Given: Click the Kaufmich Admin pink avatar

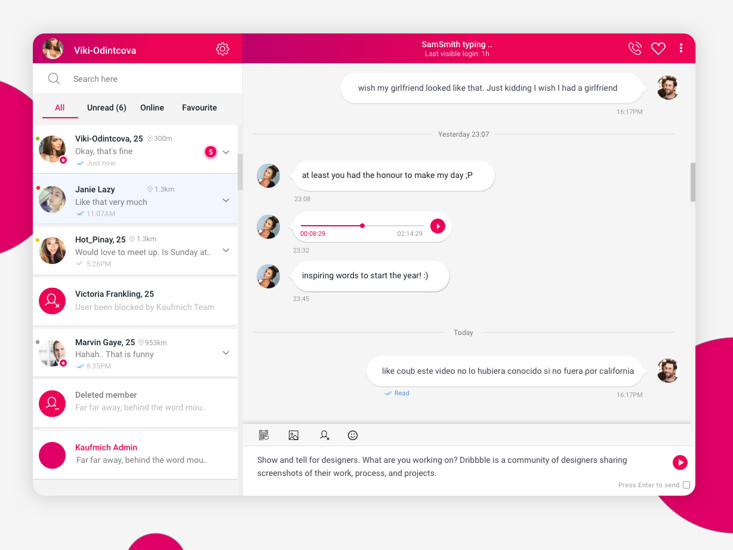Looking at the screenshot, I should click(x=52, y=455).
